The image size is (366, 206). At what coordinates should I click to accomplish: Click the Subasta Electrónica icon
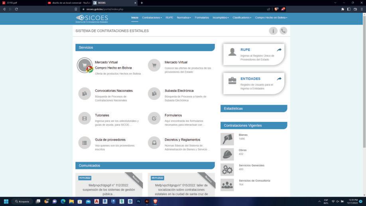tap(154, 94)
